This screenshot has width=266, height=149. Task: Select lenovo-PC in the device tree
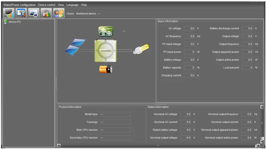pos(15,22)
